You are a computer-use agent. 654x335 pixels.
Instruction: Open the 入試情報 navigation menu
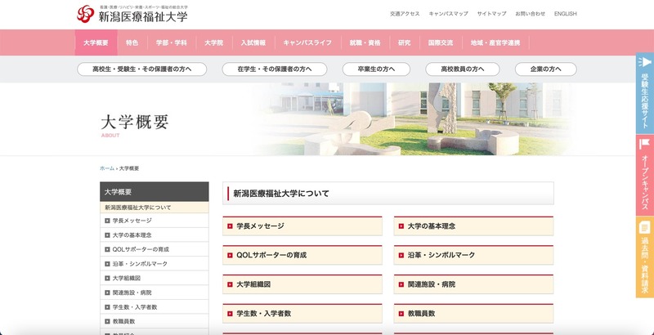(x=251, y=42)
